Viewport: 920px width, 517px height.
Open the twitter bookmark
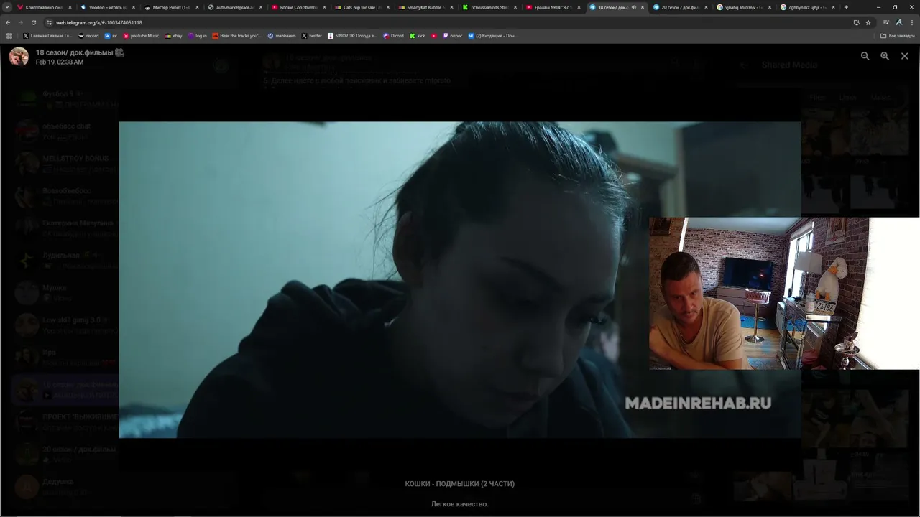312,36
